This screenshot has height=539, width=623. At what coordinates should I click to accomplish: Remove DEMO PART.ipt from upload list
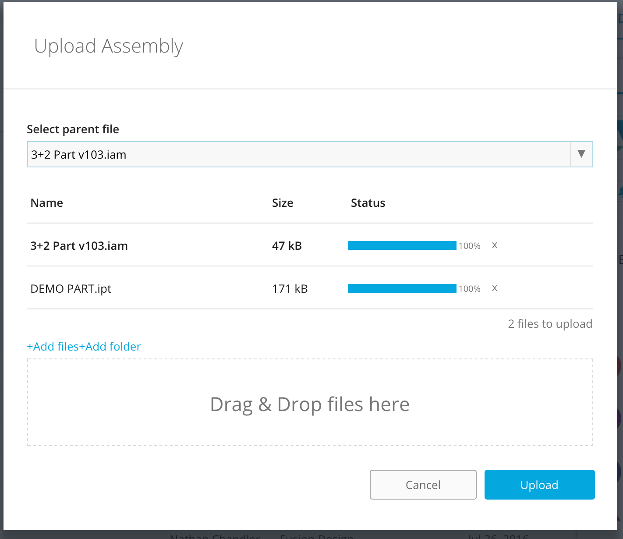pos(495,288)
